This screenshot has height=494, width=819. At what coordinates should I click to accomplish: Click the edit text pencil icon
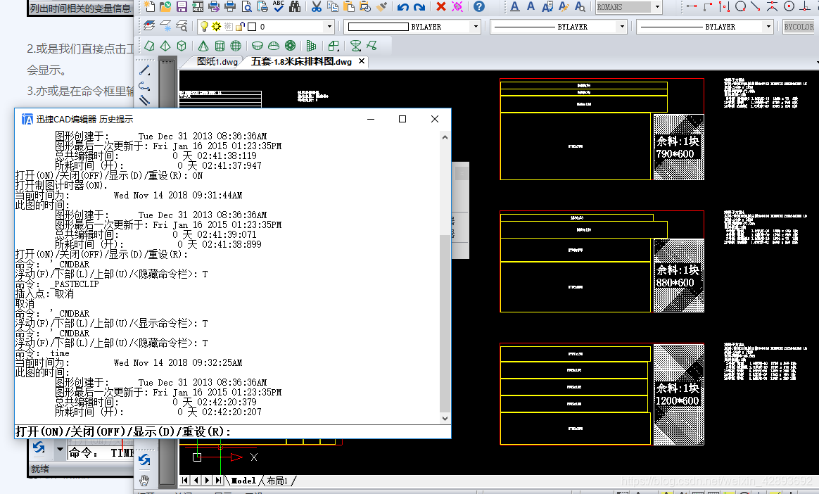coord(564,6)
